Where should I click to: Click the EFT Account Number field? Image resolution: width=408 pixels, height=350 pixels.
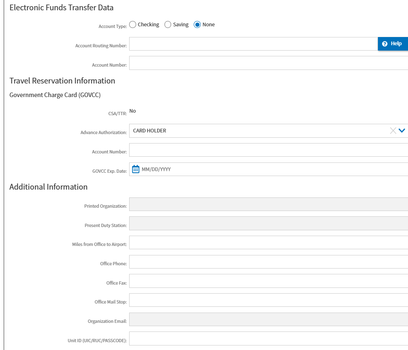pyautogui.click(x=268, y=63)
